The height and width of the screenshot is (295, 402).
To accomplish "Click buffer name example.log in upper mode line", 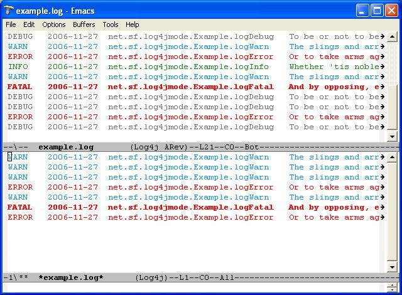I will click(x=66, y=147).
